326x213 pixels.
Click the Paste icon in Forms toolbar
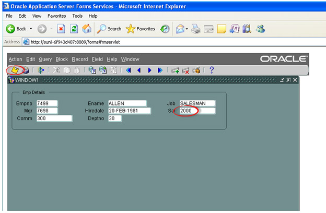point(77,70)
